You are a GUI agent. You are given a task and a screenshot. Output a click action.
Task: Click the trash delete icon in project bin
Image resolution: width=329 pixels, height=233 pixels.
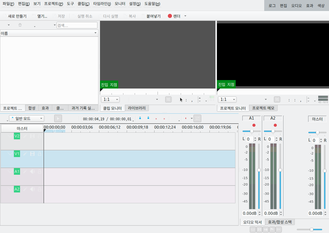click(20, 25)
